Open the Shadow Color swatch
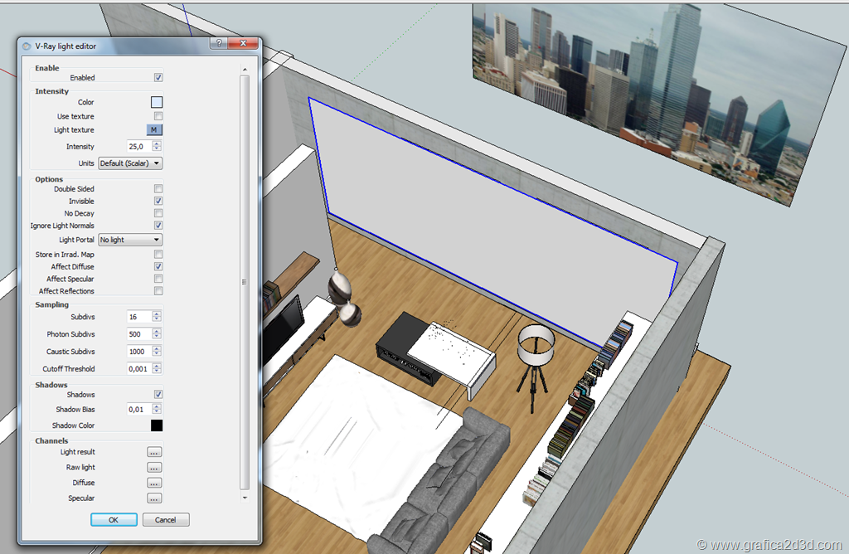The width and height of the screenshot is (849, 554). click(156, 425)
